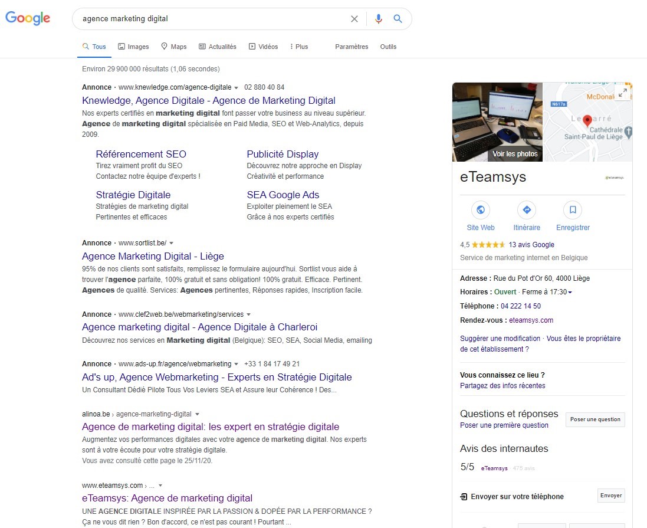
Task: Open the 13 avis Google link
Action: 531,245
